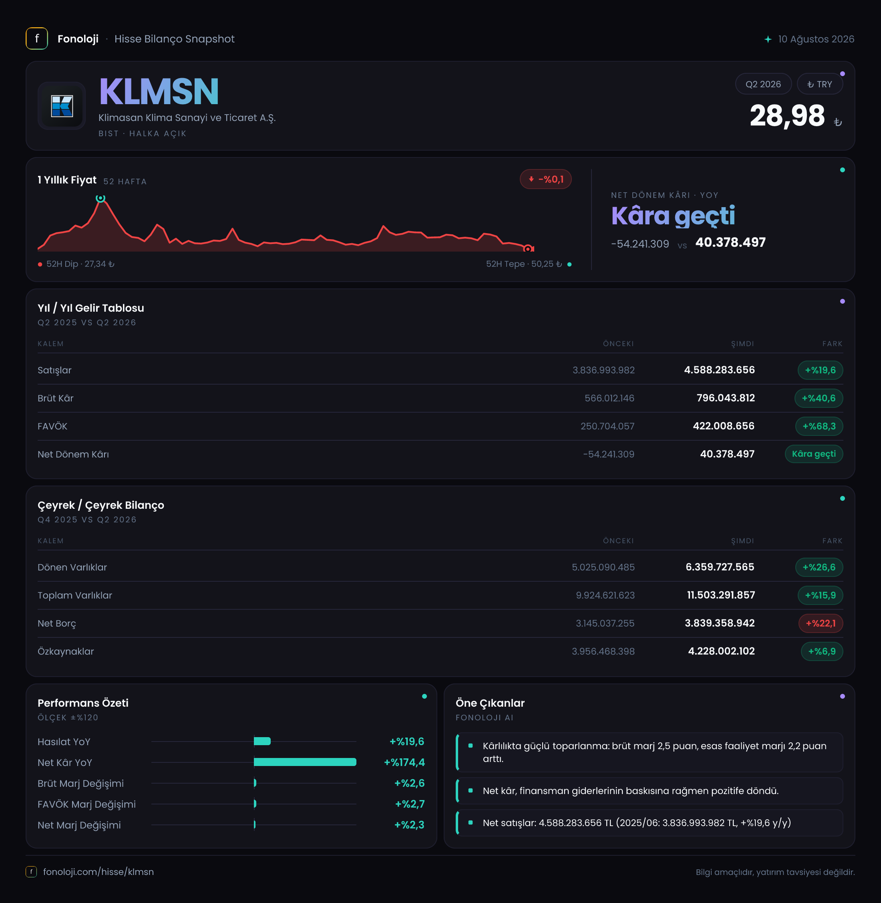
Task: Click the 'Kârlılıkta güçlü toparlanma' highlight
Action: [x=649, y=753]
